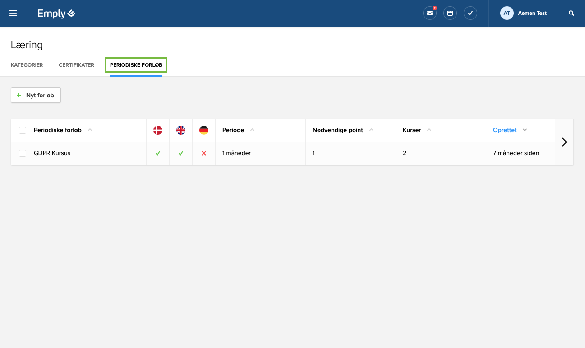585x348 pixels.
Task: Open the hamburger main menu
Action: click(x=13, y=13)
